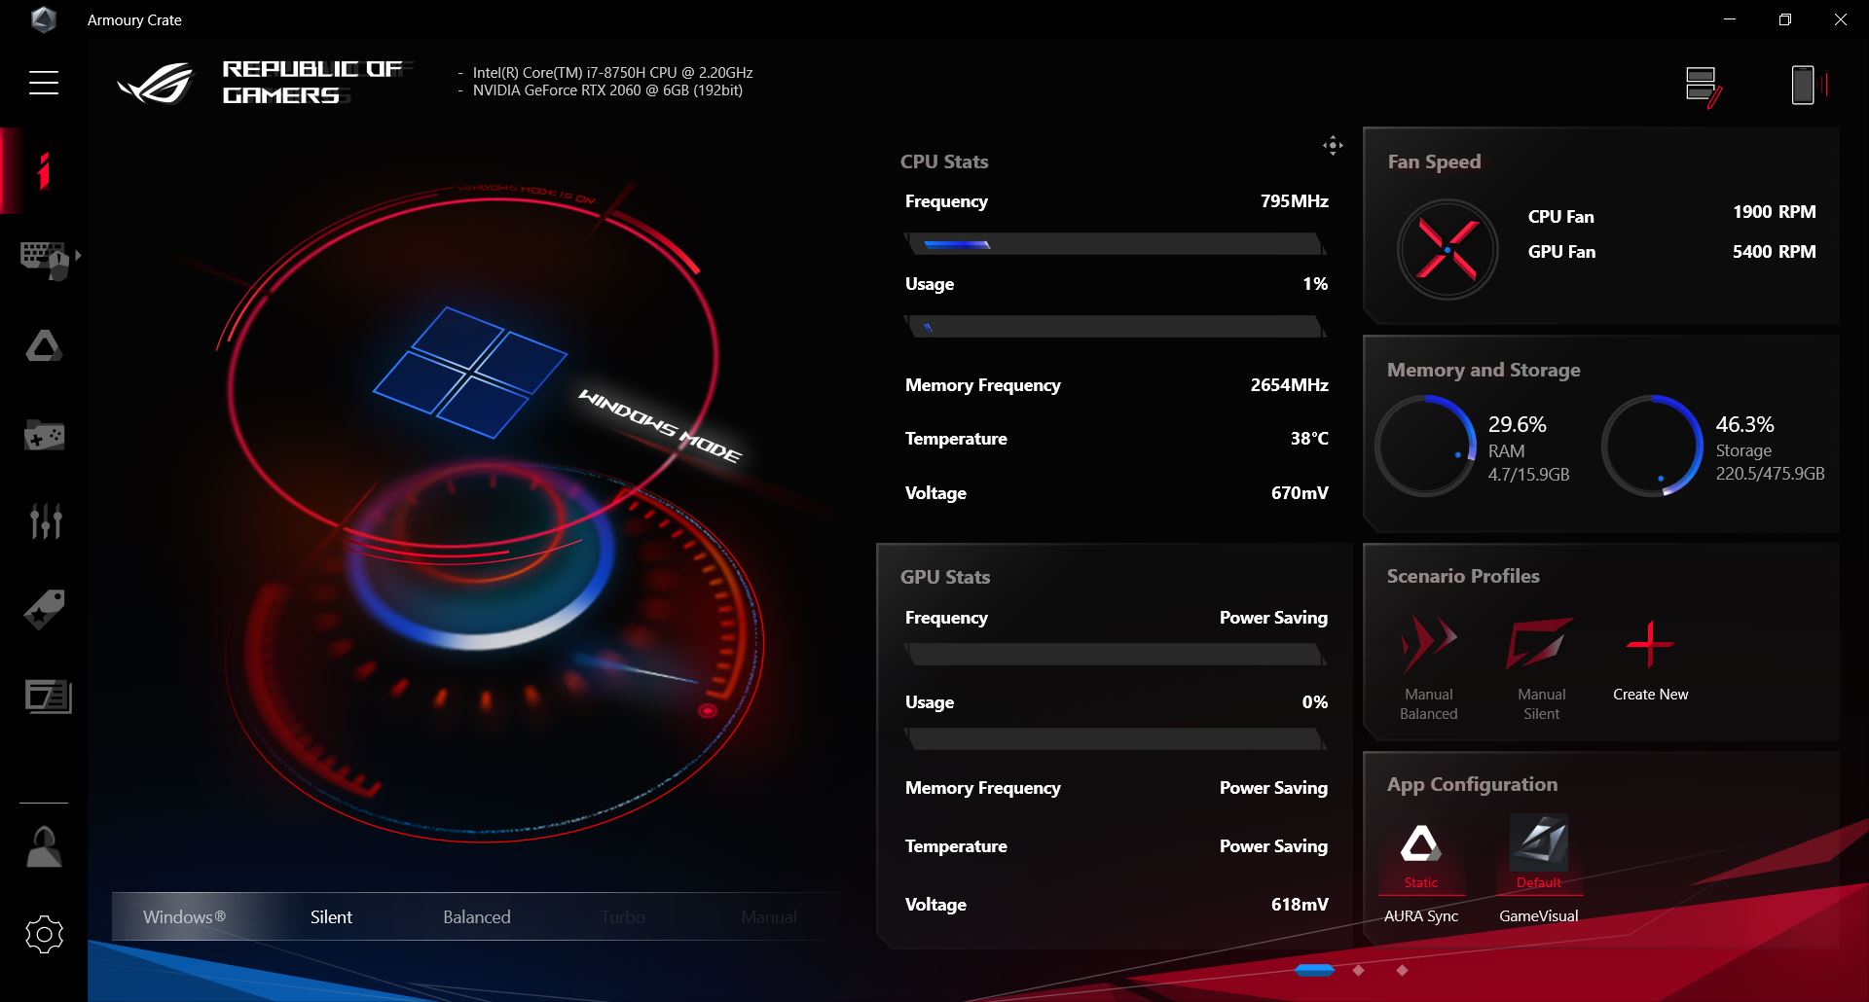Click the fan speed spinning fan icon
The width and height of the screenshot is (1869, 1002).
point(1448,250)
